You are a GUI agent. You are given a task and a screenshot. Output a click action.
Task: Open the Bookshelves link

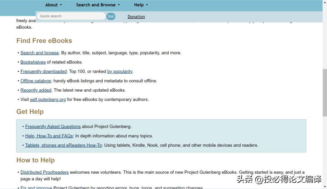33,62
